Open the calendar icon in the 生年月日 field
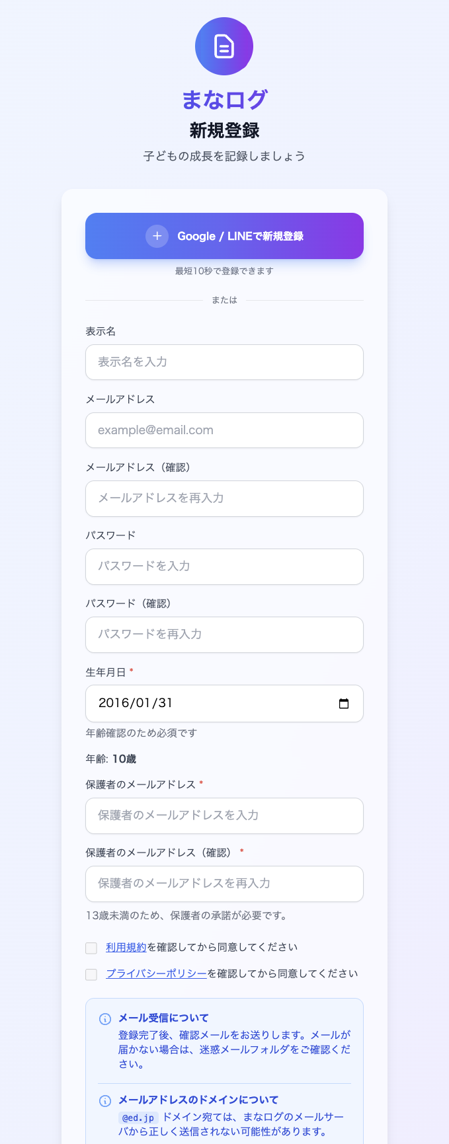Screen dimensions: 449x1144 pyautogui.click(x=344, y=704)
